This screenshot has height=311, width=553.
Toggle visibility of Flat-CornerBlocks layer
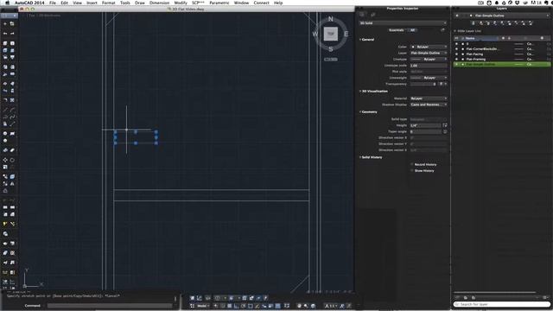click(457, 49)
